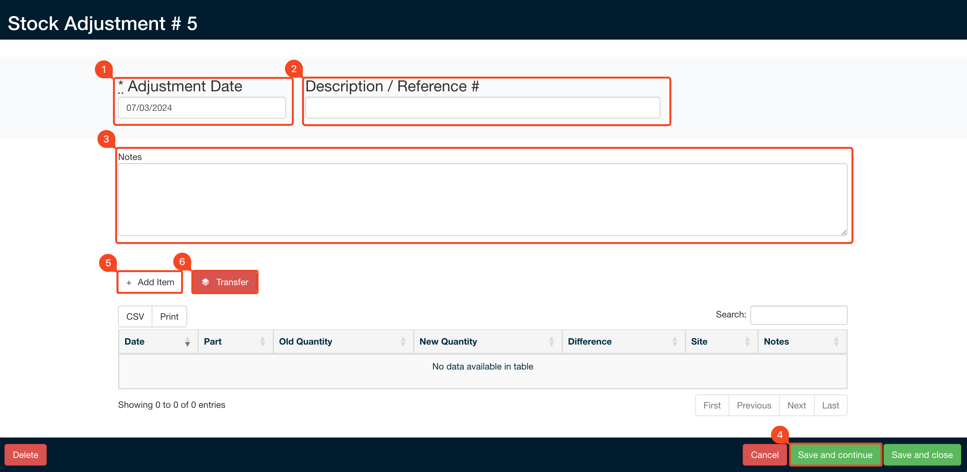This screenshot has height=472, width=967.
Task: Click the Print button
Action: (x=169, y=316)
